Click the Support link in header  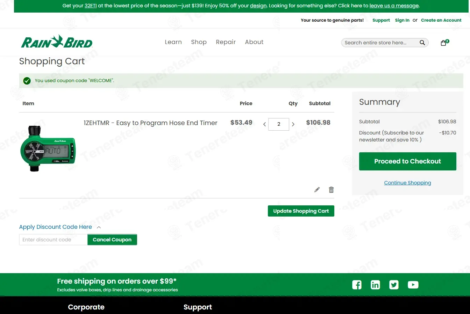point(381,20)
